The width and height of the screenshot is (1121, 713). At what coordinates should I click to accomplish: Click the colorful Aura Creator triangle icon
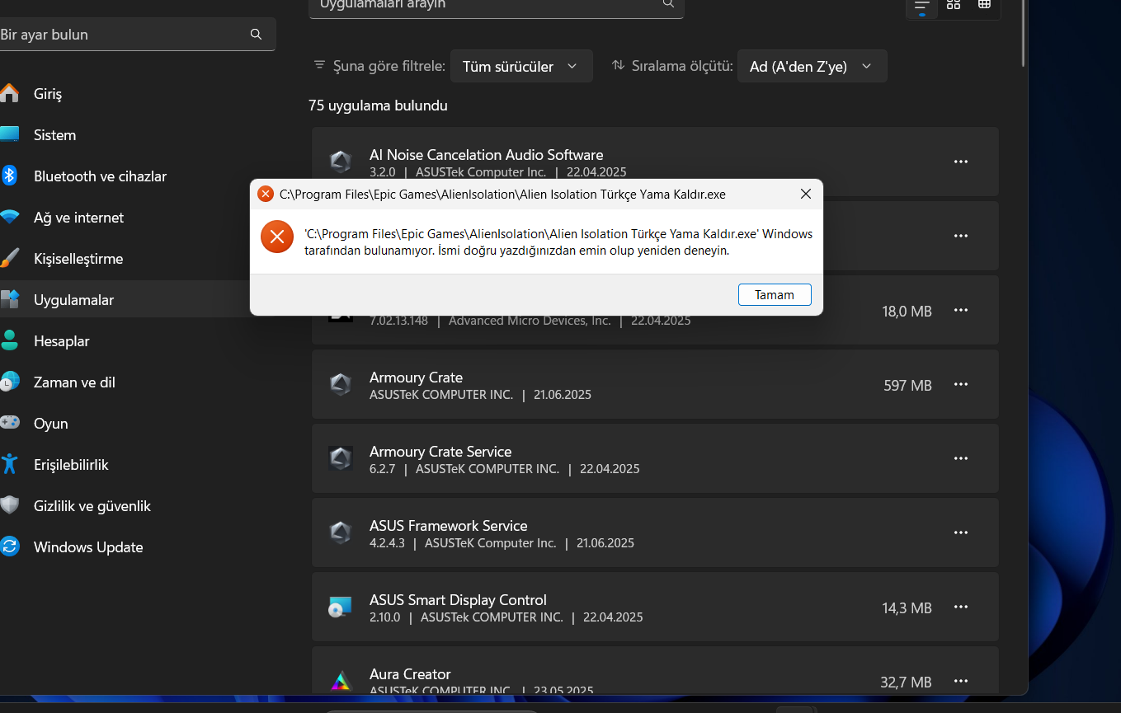(x=341, y=681)
